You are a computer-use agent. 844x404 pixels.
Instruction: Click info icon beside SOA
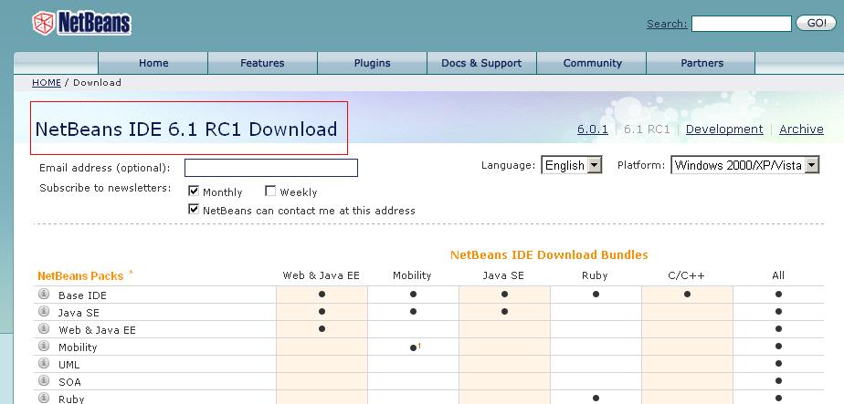[44, 380]
